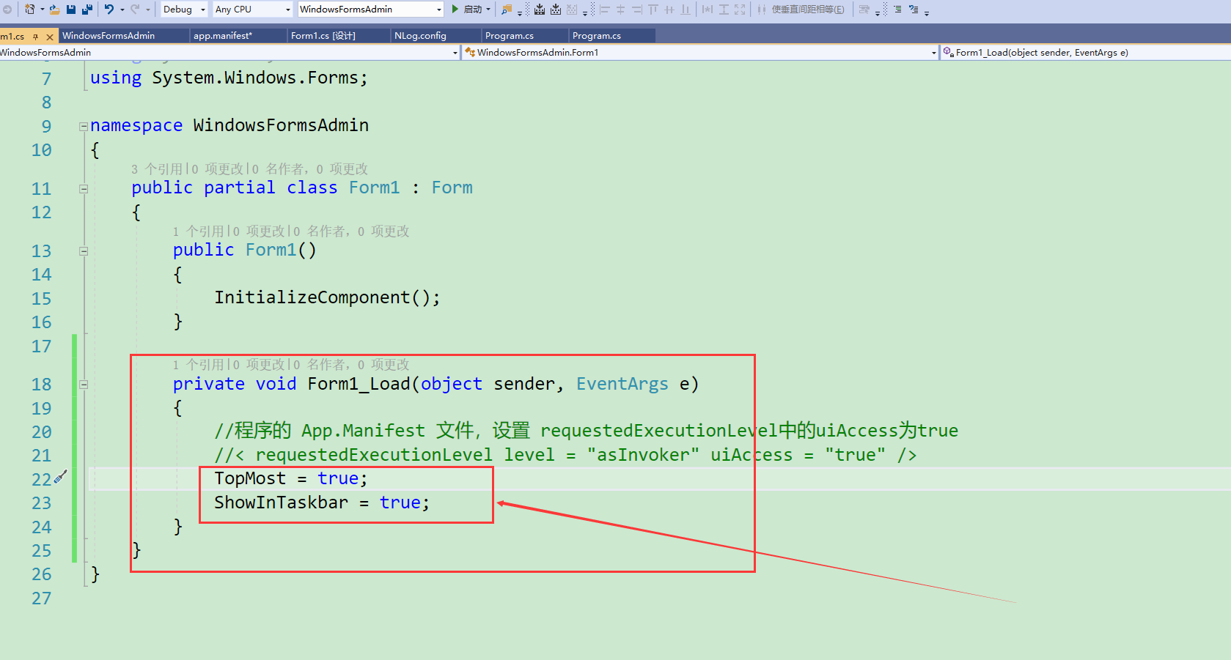This screenshot has width=1231, height=660.
Task: Click the Align Bottoms layout icon
Action: (686, 10)
